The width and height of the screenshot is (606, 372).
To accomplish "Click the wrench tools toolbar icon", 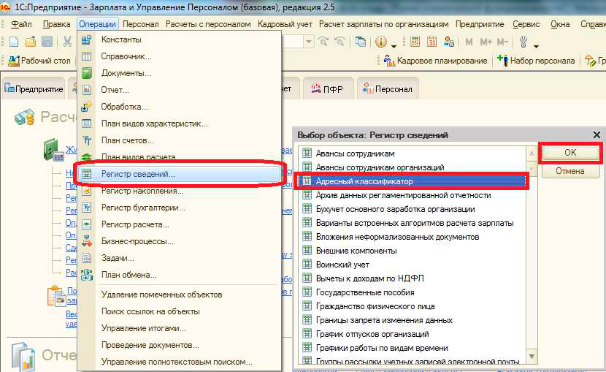I will pyautogui.click(x=523, y=42).
